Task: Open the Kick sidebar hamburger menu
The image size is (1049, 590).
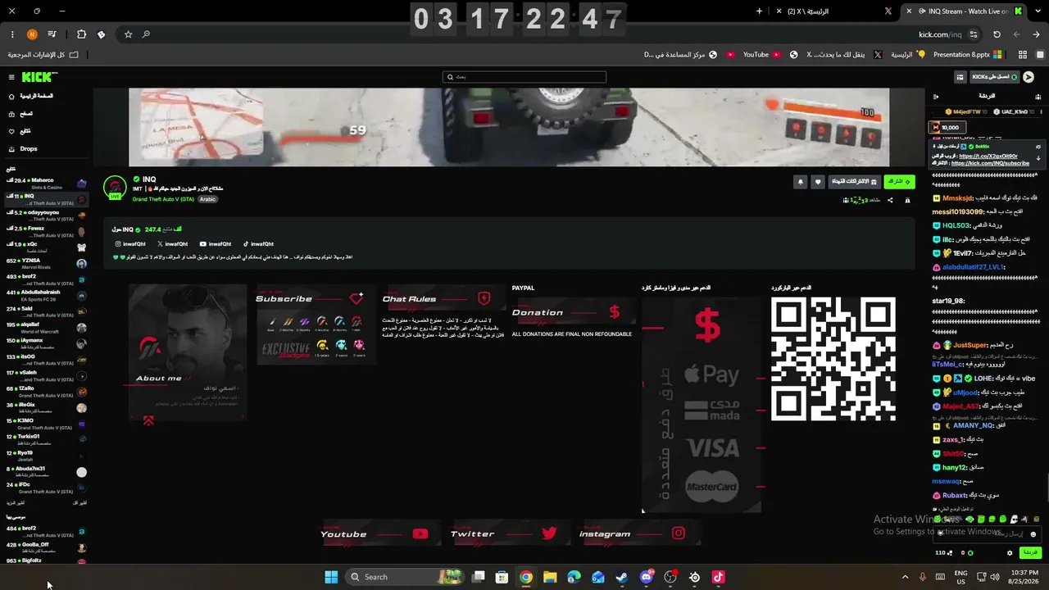Action: 11,77
